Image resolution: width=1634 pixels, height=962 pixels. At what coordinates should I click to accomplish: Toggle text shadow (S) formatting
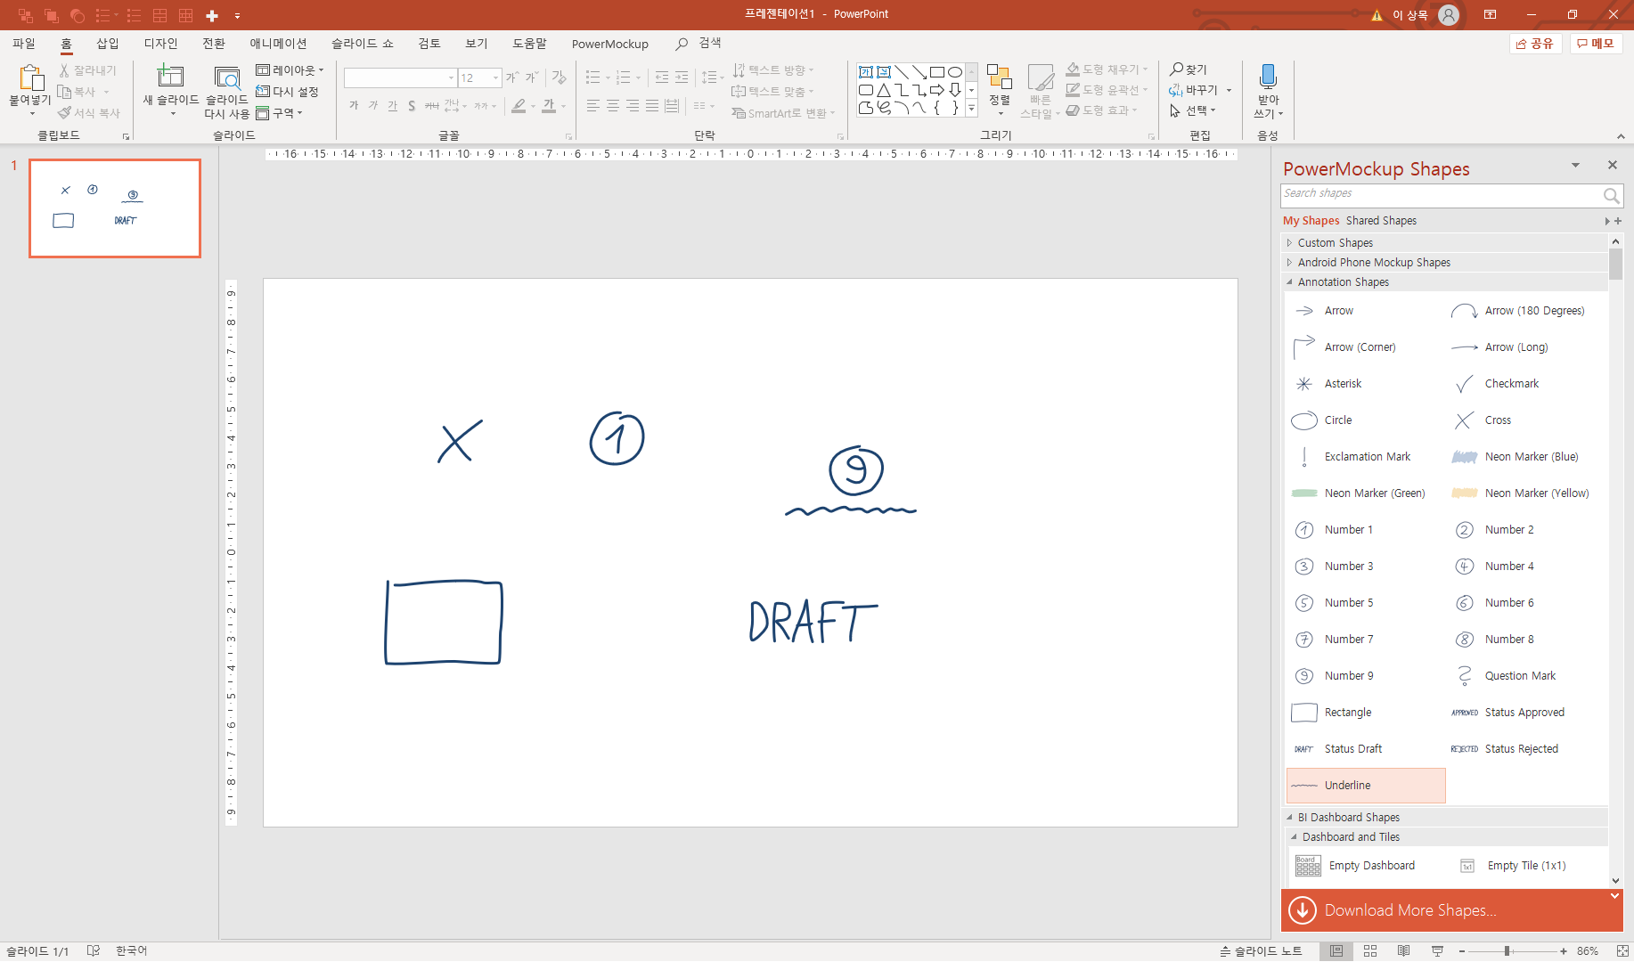[412, 106]
